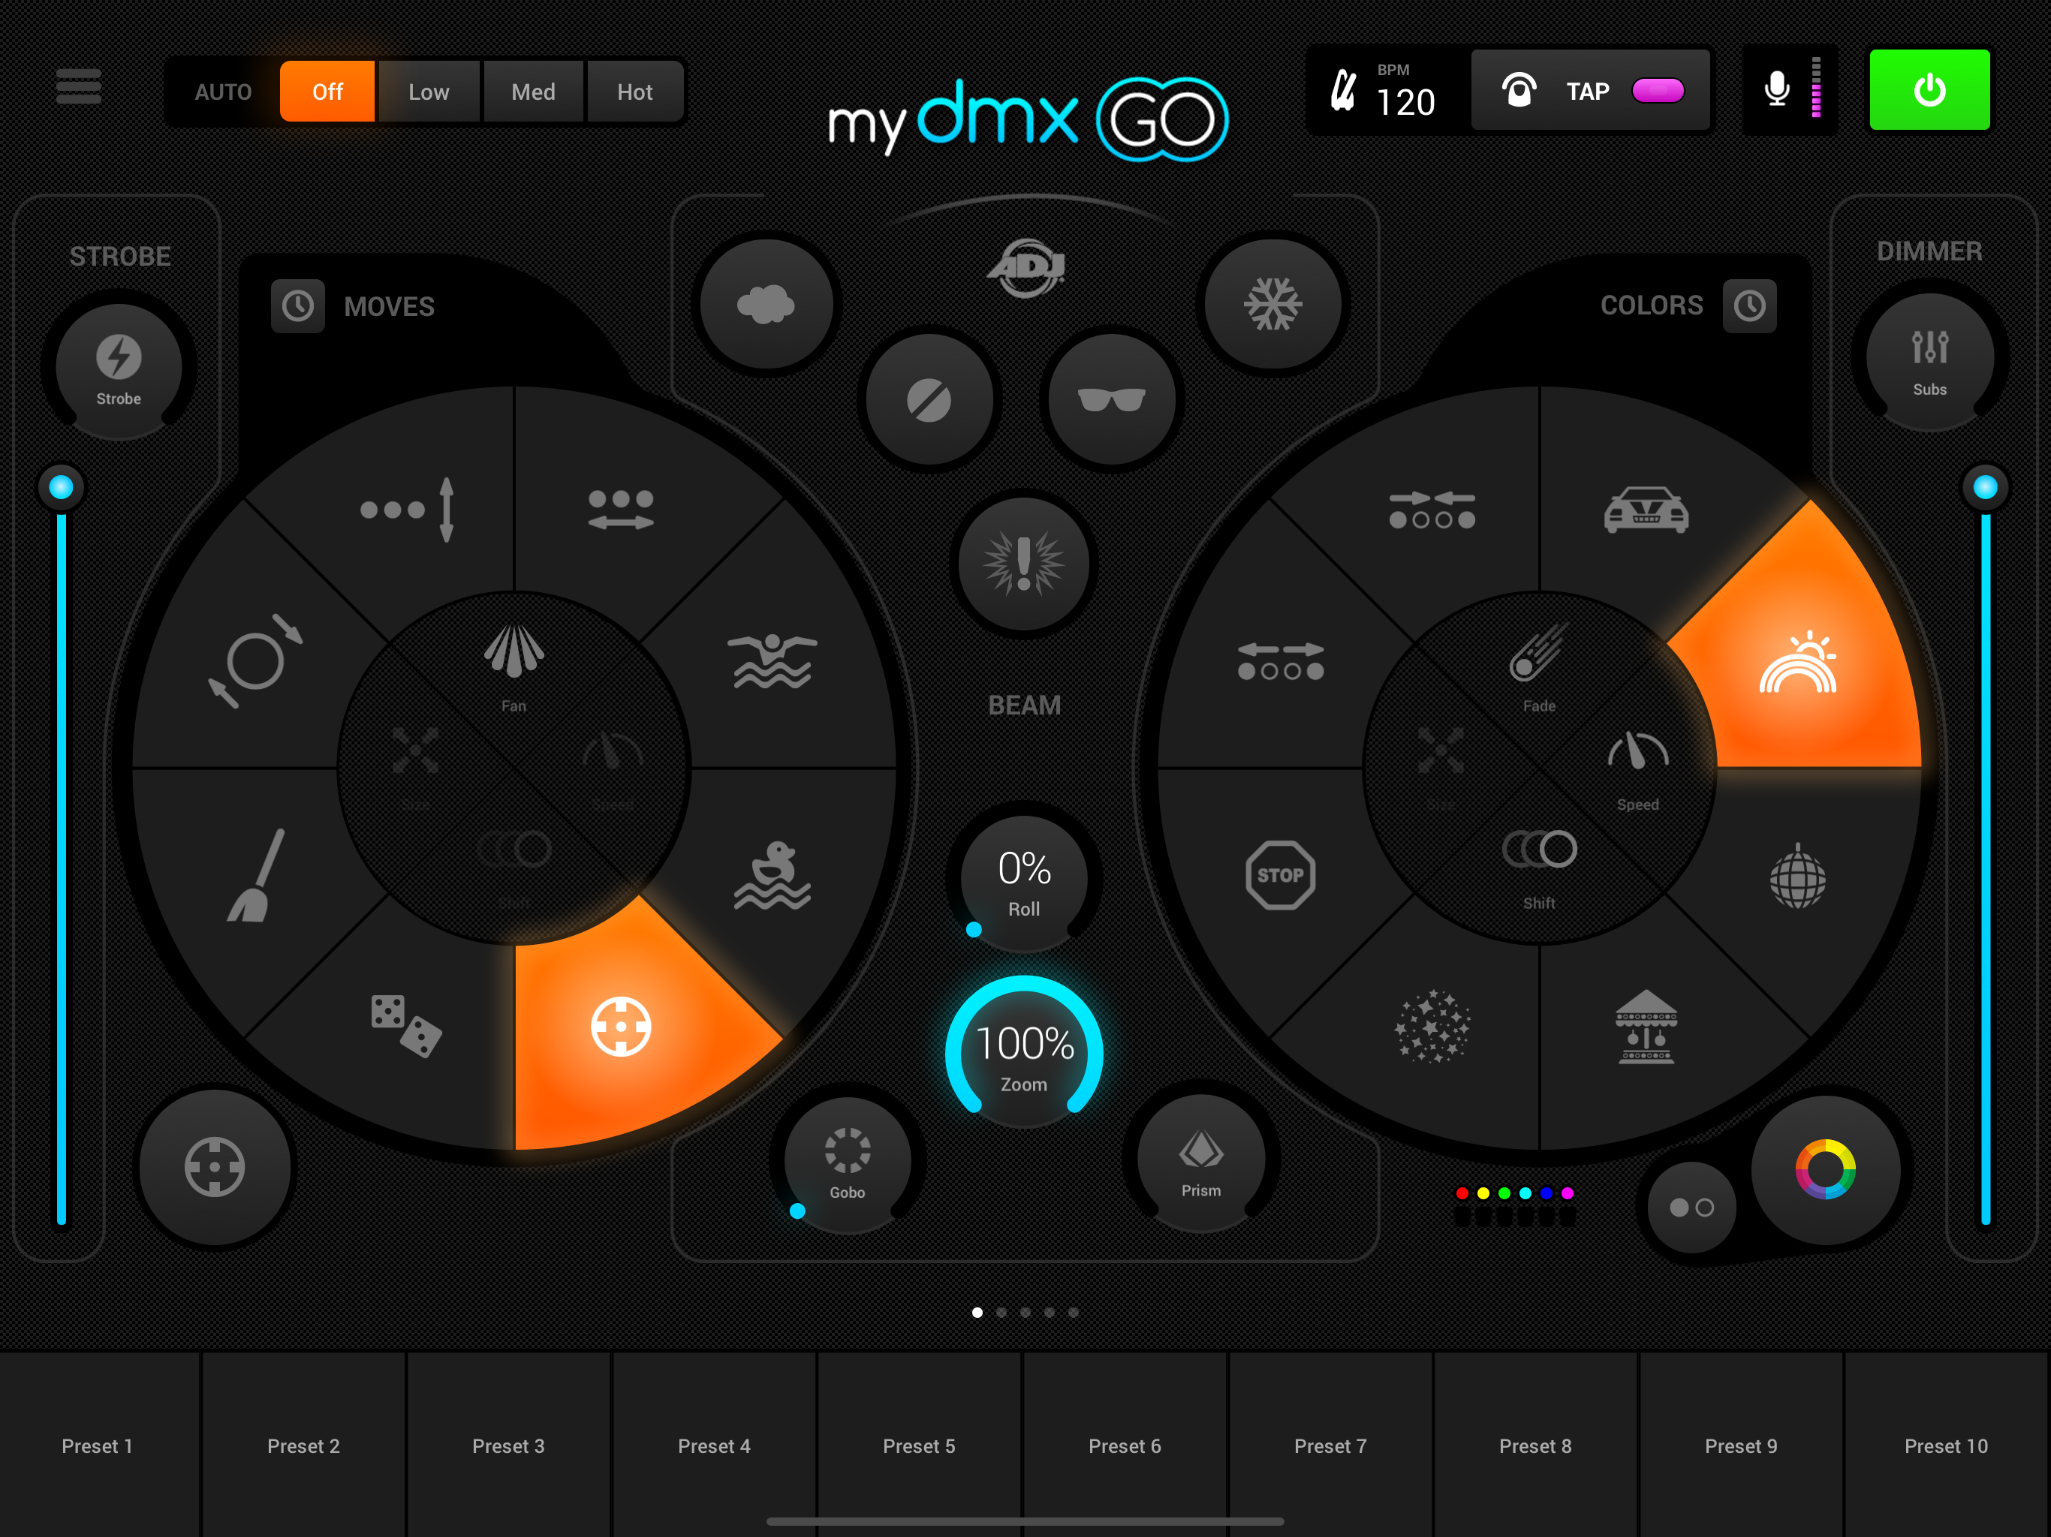Viewport: 2051px width, 1537px height.
Task: Toggle the green power button
Action: pyautogui.click(x=1929, y=90)
